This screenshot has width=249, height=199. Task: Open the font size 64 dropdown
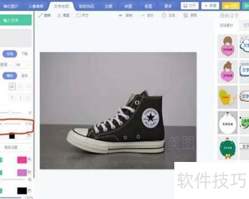[23, 65]
